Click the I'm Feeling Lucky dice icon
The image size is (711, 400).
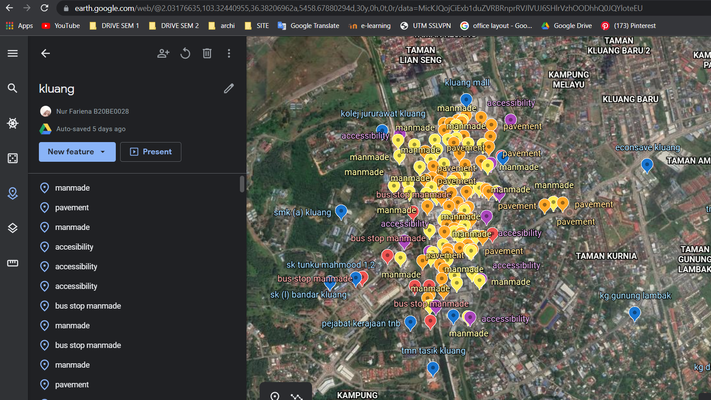13,158
